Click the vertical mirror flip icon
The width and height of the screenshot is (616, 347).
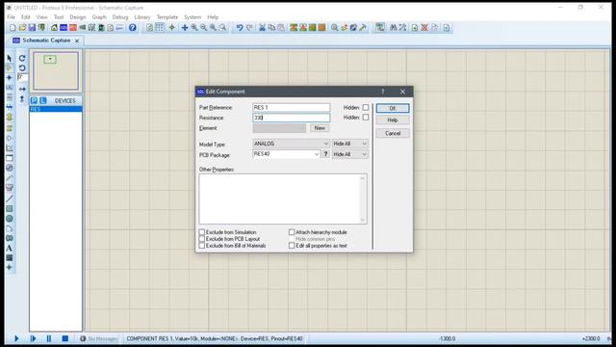tap(22, 98)
